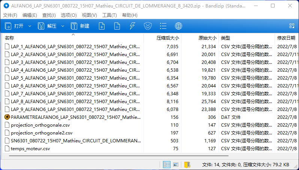The width and height of the screenshot is (299, 170).
Task: Click original size 1,169 cell
Action: point(210,141)
